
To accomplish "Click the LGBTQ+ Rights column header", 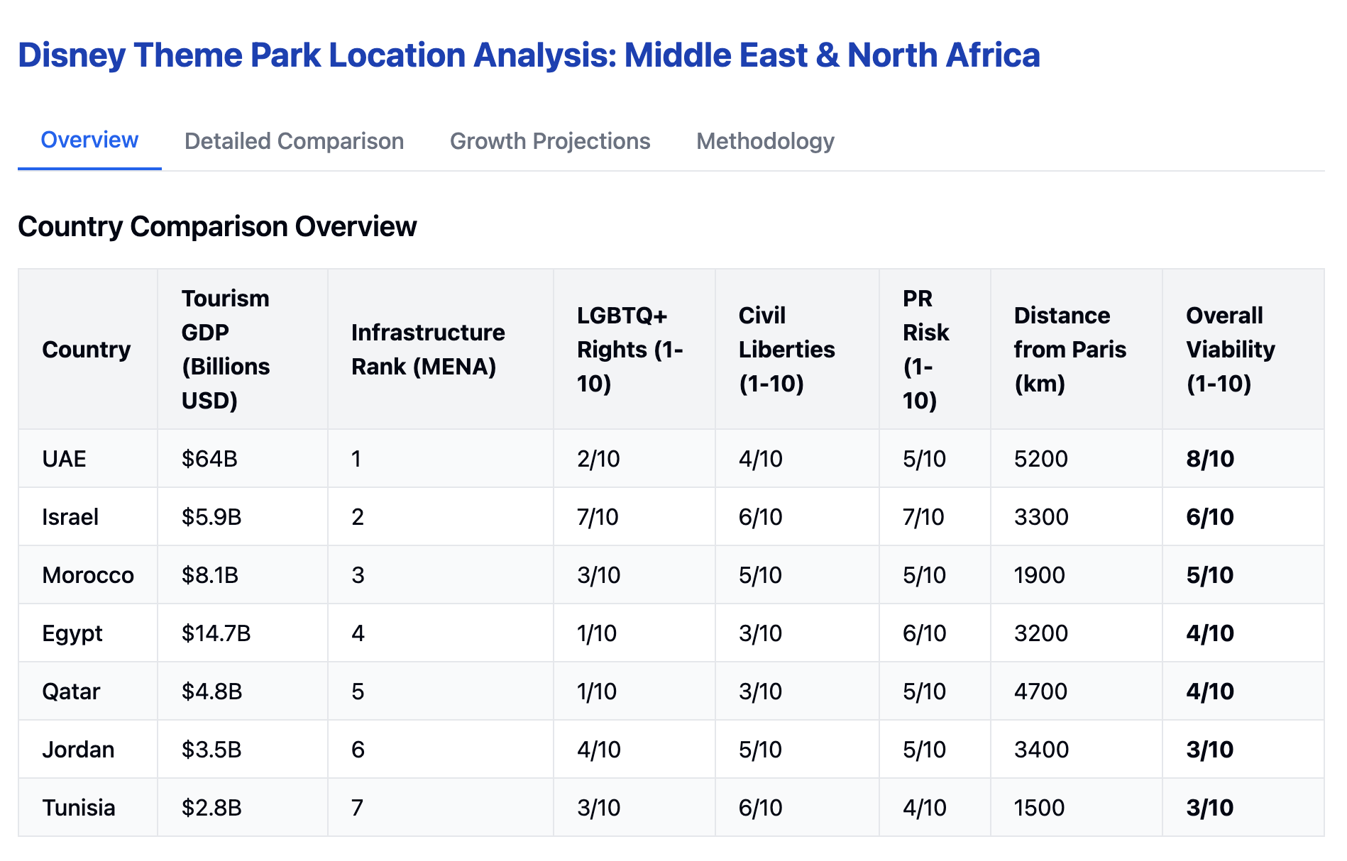I will 629,350.
